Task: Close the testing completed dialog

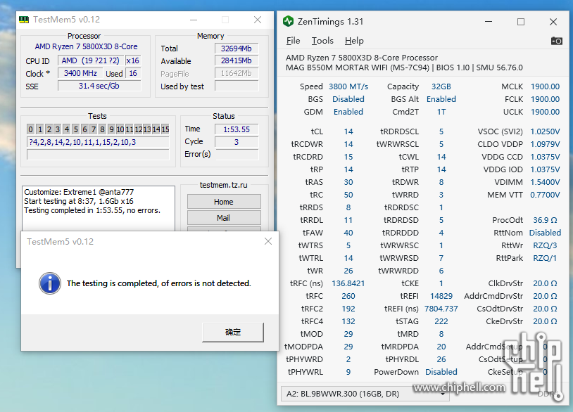Action: [268, 241]
